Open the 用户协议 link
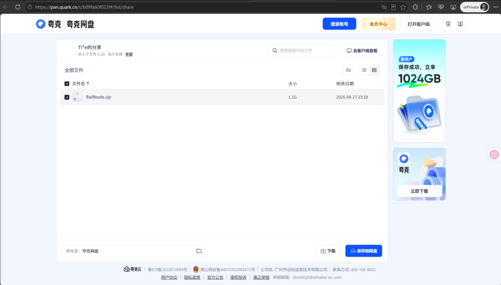 (169, 277)
